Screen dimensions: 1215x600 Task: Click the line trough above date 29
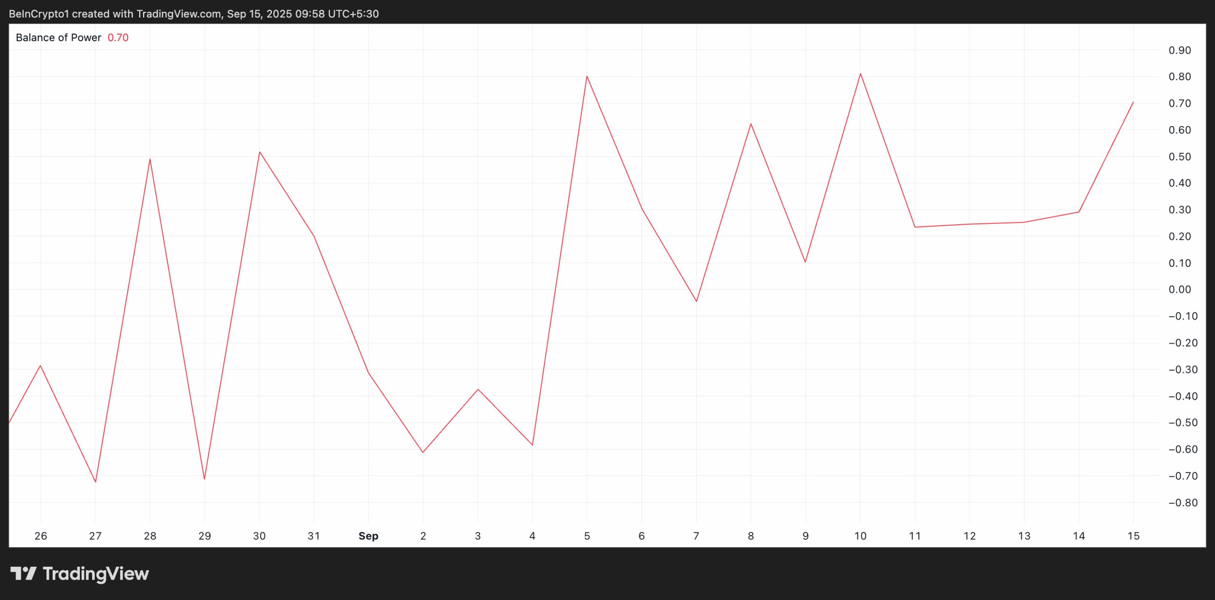click(205, 479)
